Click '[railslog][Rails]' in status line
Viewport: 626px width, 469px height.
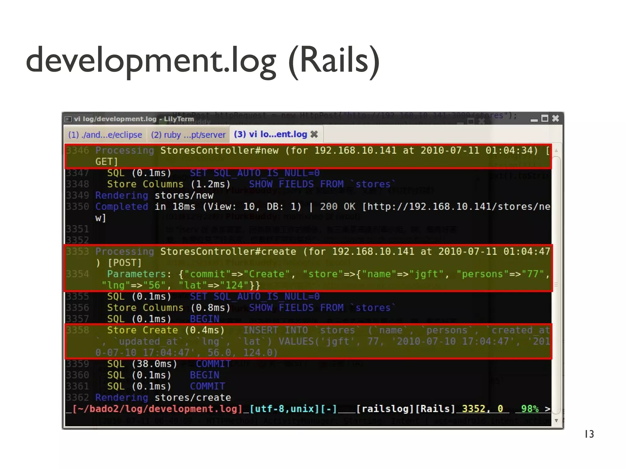pyautogui.click(x=406, y=409)
